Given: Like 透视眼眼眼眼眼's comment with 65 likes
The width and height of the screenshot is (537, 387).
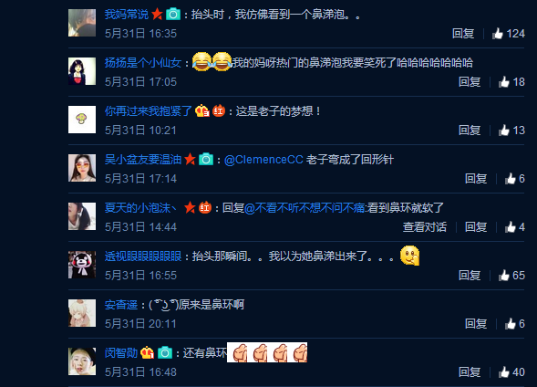Looking at the screenshot, I should pyautogui.click(x=504, y=276).
